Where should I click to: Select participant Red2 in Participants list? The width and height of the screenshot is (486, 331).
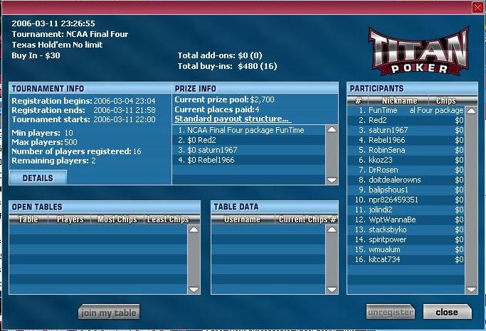pos(406,120)
